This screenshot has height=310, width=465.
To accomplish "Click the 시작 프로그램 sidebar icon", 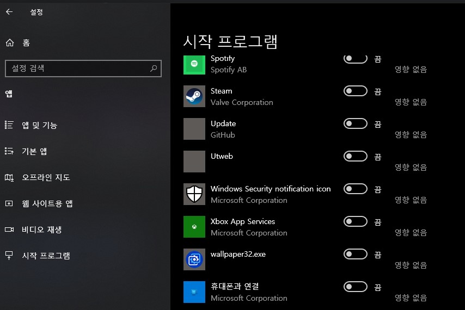I will click(x=9, y=255).
